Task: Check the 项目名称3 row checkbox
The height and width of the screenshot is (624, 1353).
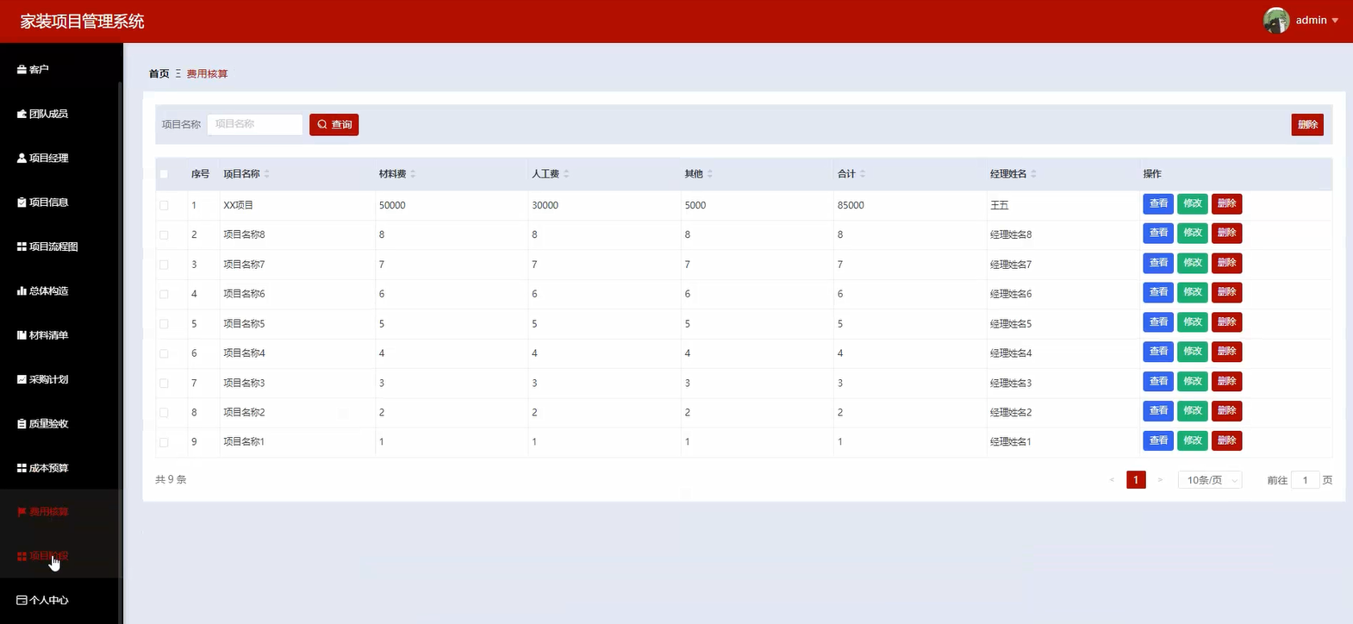Action: (x=164, y=383)
